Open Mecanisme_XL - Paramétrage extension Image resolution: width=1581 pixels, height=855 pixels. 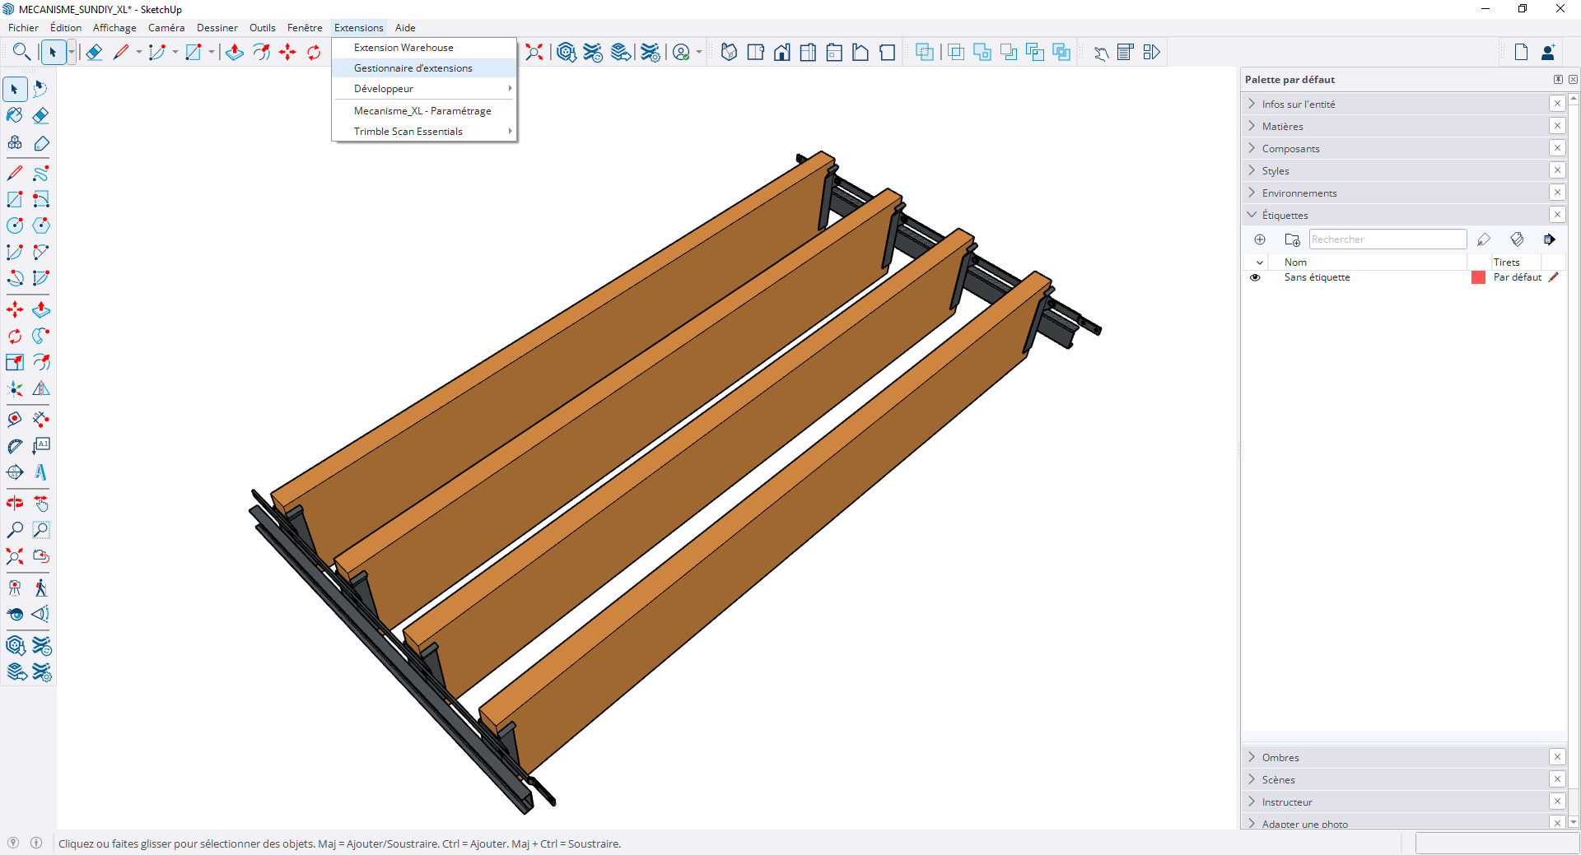click(x=422, y=111)
